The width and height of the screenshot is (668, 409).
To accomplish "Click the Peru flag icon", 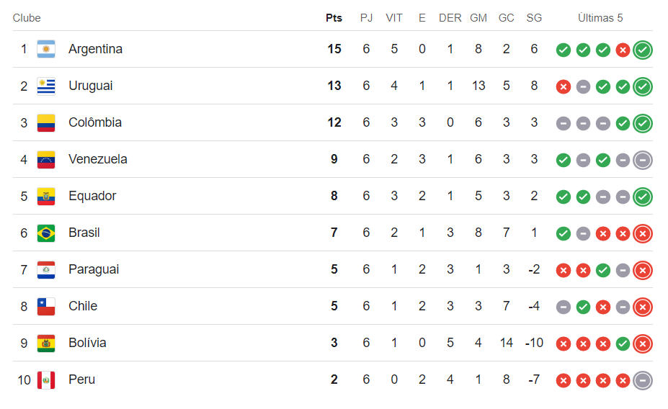I will 46,380.
